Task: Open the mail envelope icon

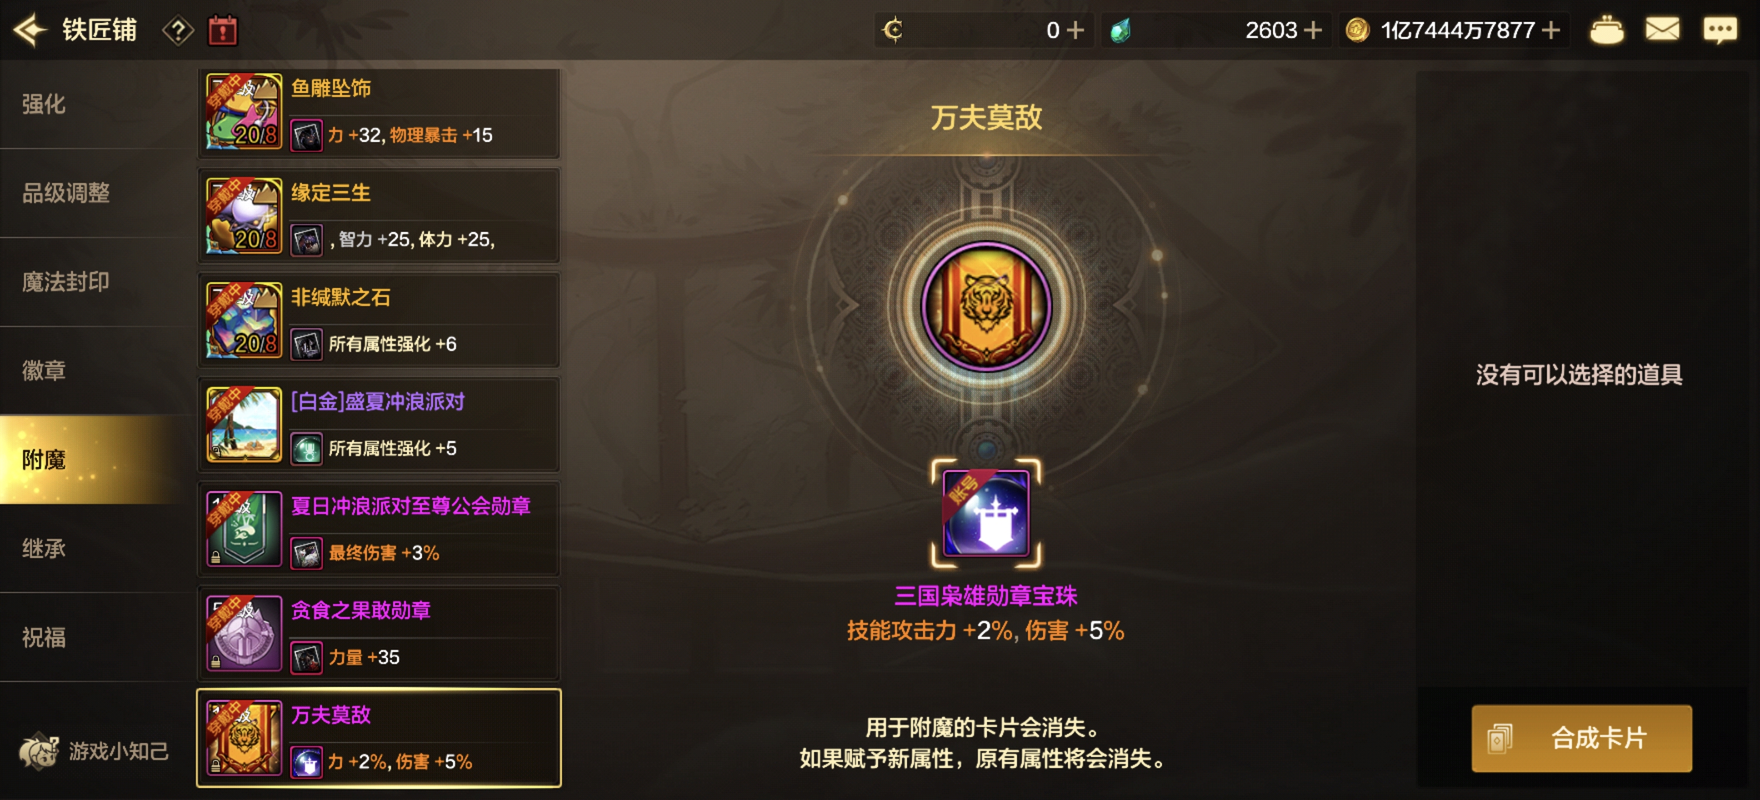Action: (x=1662, y=30)
